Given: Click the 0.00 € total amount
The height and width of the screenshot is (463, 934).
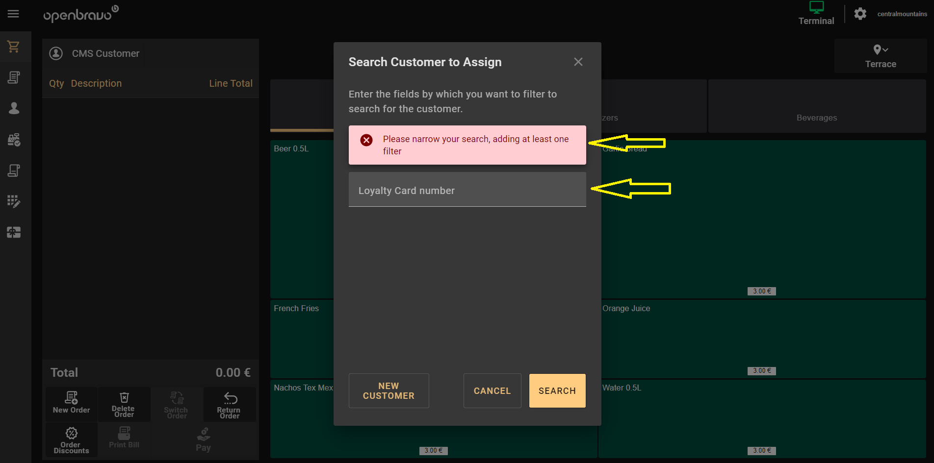Looking at the screenshot, I should point(233,372).
